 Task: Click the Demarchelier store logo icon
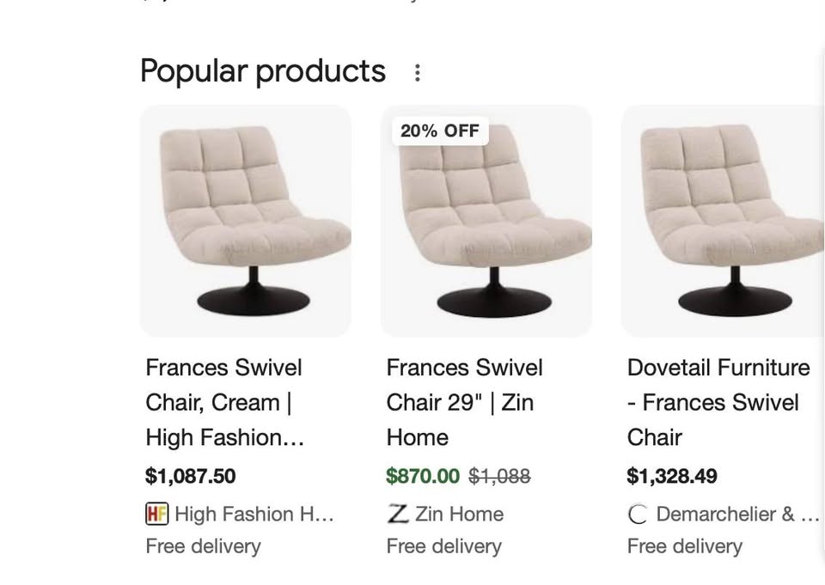[638, 515]
